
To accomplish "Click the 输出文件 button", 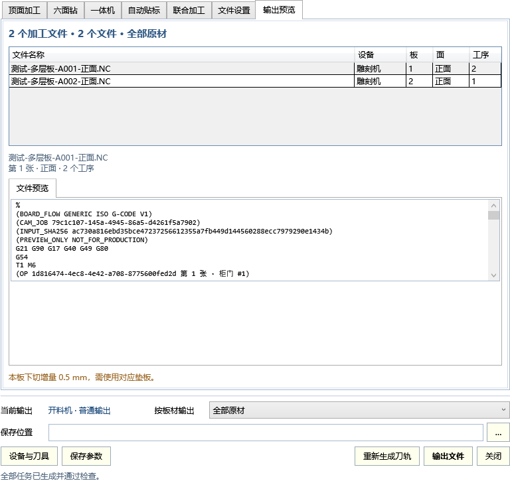I will (x=448, y=456).
